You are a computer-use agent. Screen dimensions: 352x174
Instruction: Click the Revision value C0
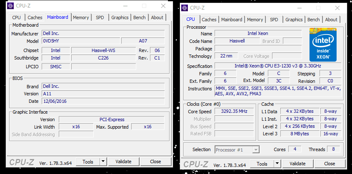tap(330, 81)
